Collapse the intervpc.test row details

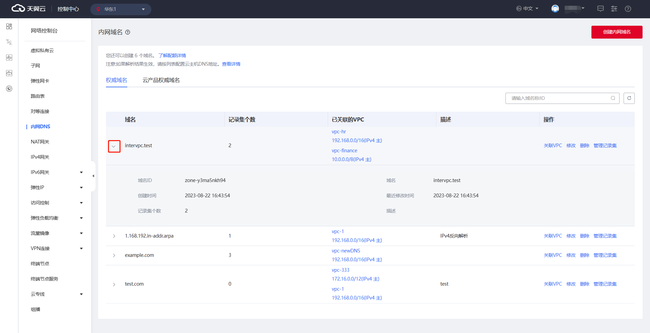click(114, 146)
